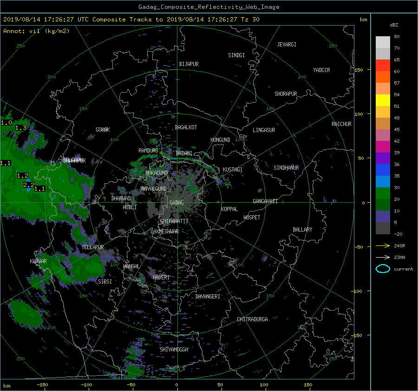This screenshot has width=418, height=391.
Task: Click the current legend label
Action: [x=404, y=269]
